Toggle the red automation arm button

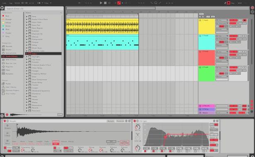[119, 3]
